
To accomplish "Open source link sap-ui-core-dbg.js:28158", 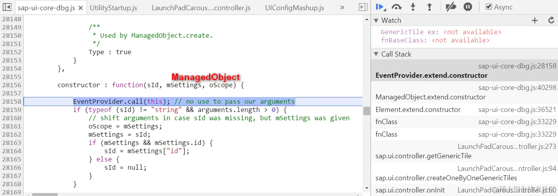I will [x=517, y=66].
